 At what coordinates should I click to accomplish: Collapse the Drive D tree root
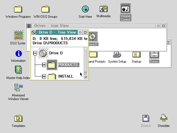(x=35, y=53)
